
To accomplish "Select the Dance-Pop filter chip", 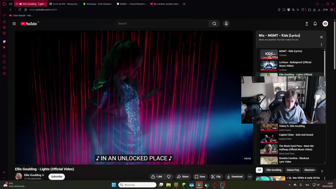I will [293, 170].
